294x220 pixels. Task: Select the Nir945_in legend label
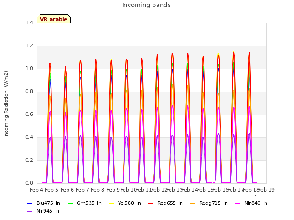(48, 211)
